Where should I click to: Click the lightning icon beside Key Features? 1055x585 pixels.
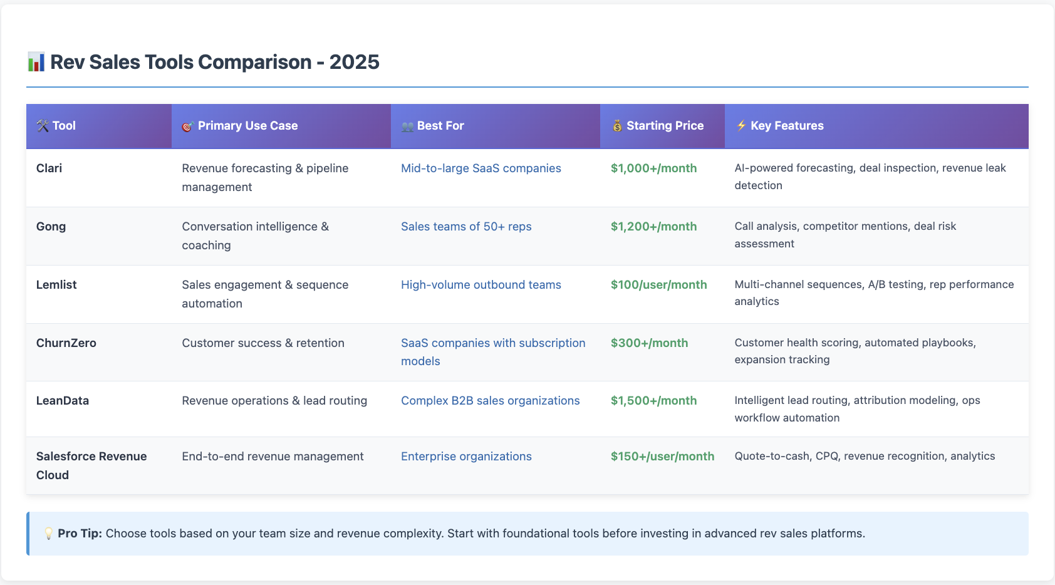pos(741,126)
